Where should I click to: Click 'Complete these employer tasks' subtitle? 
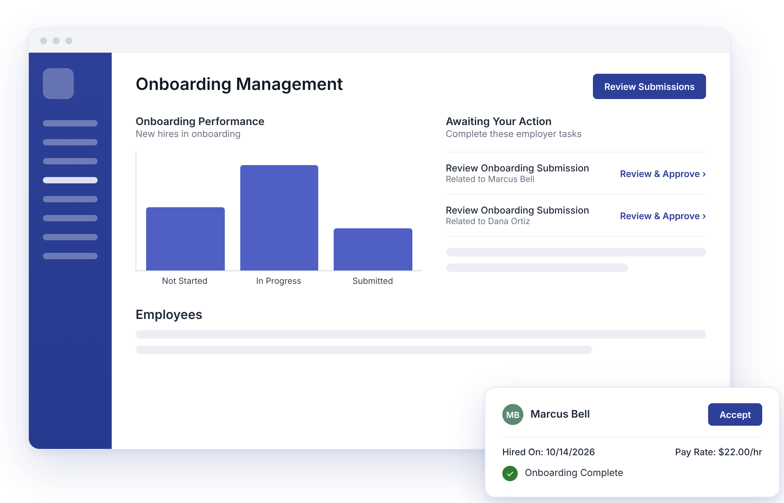pos(514,134)
